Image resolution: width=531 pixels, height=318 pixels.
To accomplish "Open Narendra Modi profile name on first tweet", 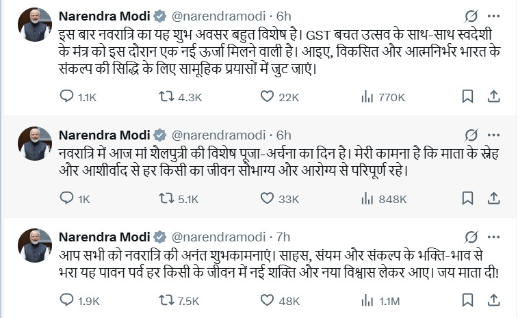I will click(x=104, y=15).
